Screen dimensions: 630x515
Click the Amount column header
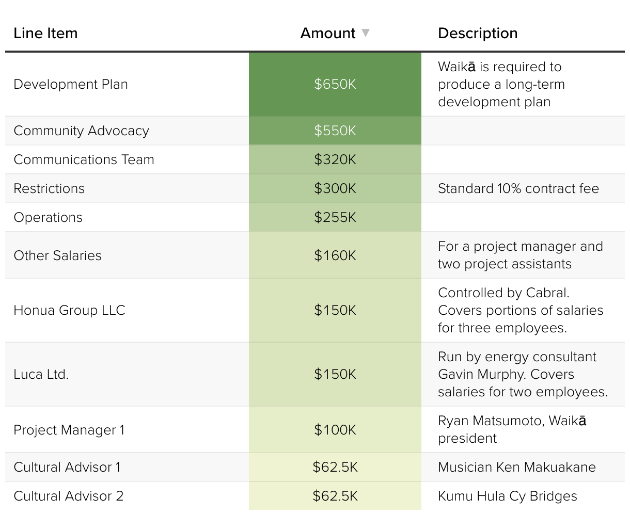(327, 33)
